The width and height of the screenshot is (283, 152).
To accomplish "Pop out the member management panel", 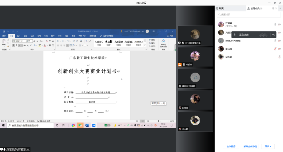I will [x=273, y=9].
